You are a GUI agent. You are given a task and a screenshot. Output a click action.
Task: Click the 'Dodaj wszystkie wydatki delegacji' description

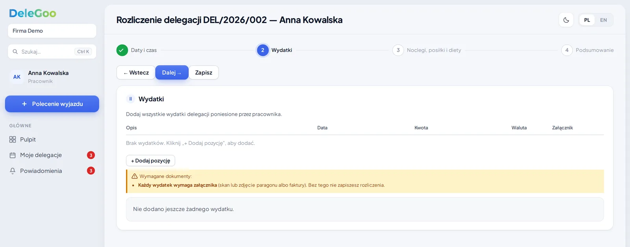click(204, 114)
